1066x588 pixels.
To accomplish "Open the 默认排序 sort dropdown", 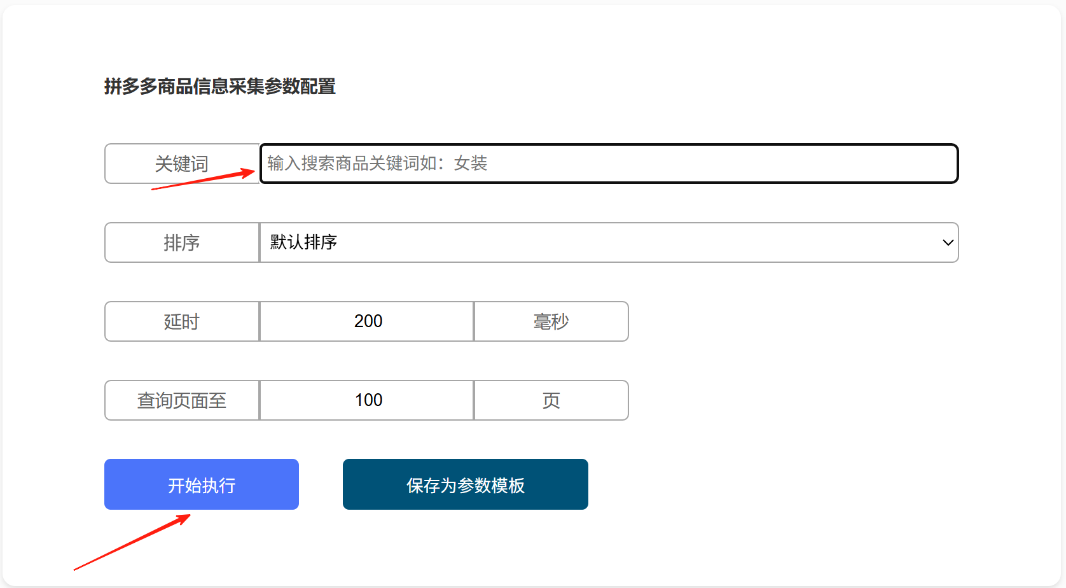I will pos(609,242).
